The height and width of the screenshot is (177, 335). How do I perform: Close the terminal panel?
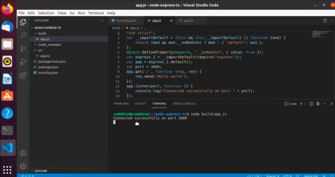point(332,104)
